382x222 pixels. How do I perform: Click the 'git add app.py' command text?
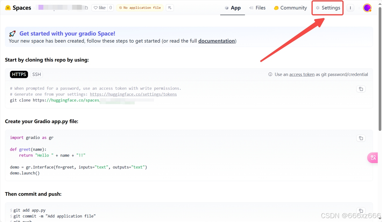[x=29, y=210]
